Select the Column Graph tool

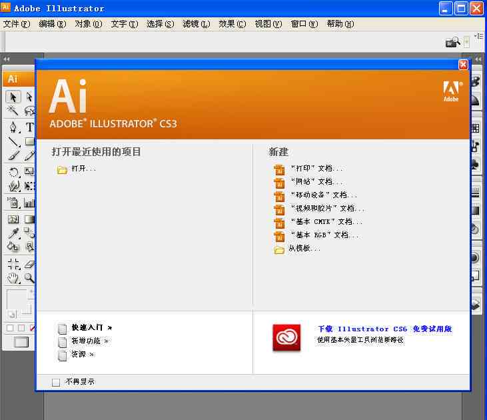(x=29, y=203)
